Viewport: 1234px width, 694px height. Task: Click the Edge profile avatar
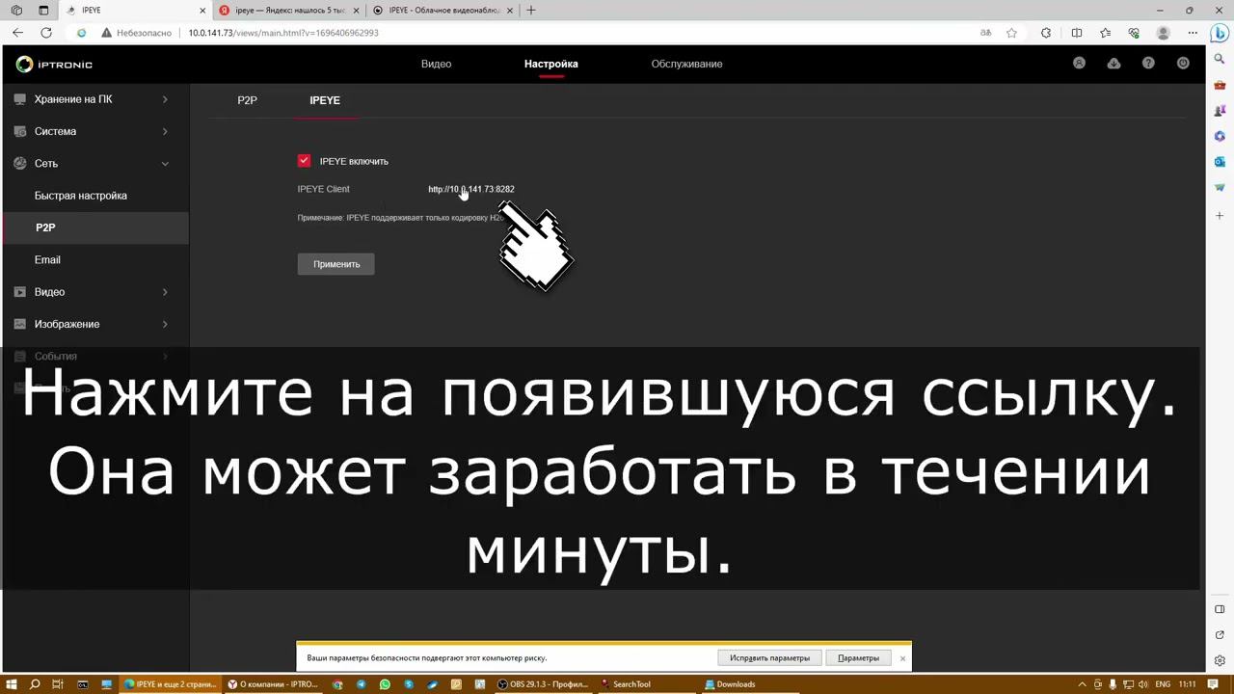coord(1163,33)
